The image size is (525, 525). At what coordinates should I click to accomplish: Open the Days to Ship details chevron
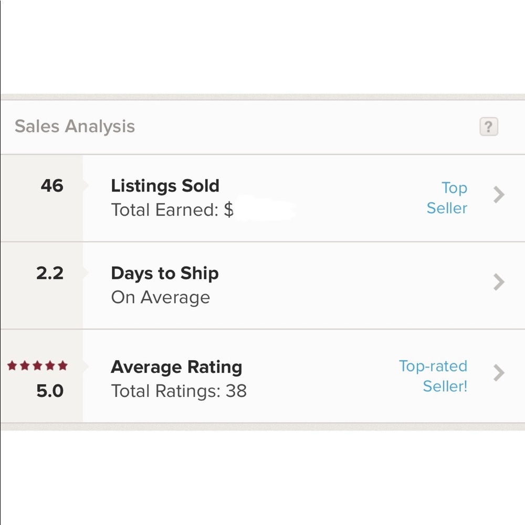pyautogui.click(x=498, y=282)
